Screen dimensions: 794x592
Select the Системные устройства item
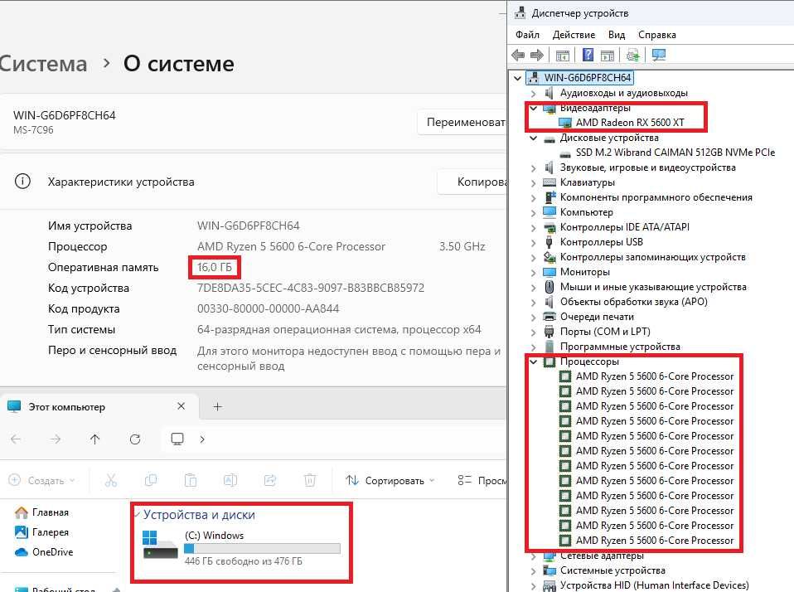click(x=612, y=570)
